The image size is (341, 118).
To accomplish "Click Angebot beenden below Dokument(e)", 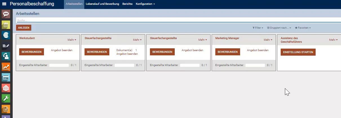I will tap(127, 54).
